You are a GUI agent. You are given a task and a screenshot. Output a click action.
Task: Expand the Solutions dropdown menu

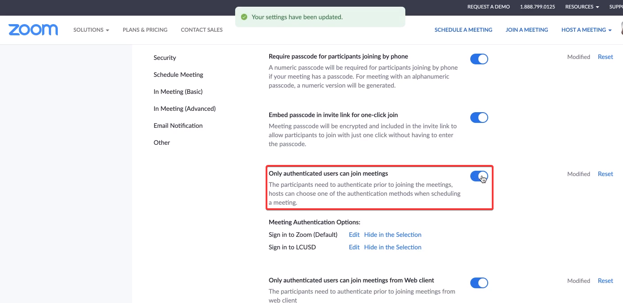coord(91,30)
